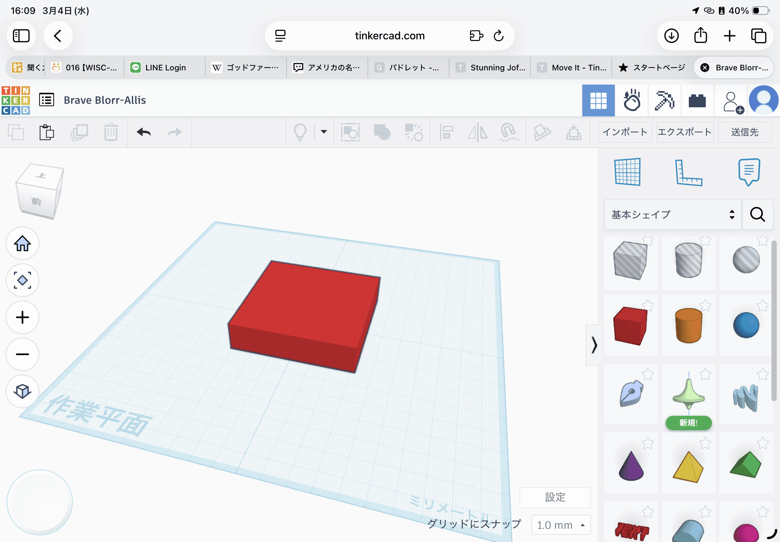Open the Brick (Lego) view
Viewport: 780px width, 542px height.
[x=697, y=100]
